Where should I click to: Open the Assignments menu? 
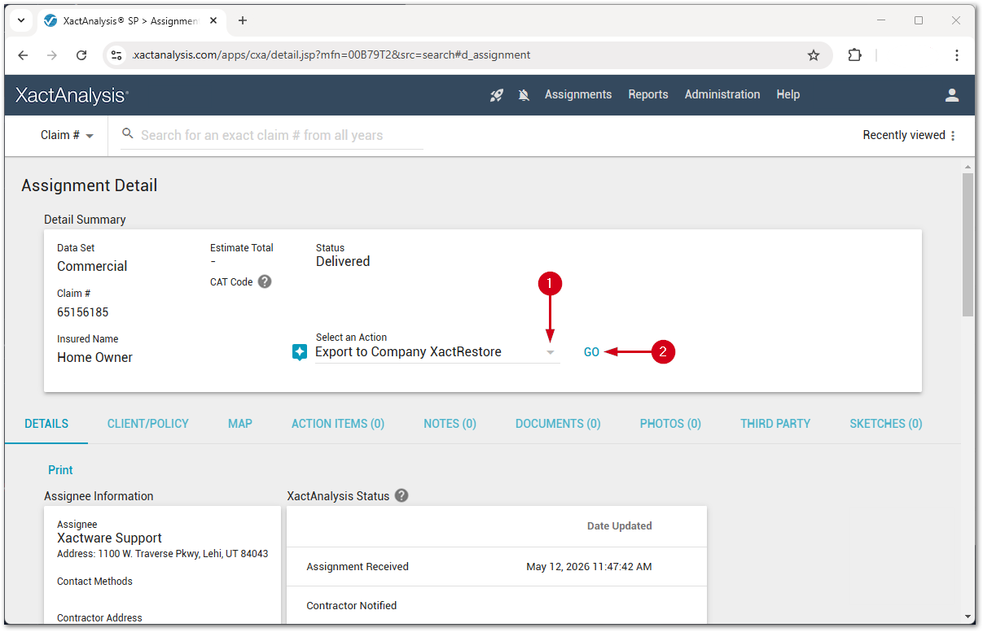pyautogui.click(x=578, y=94)
